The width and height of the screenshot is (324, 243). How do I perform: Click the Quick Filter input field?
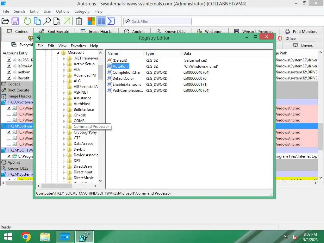pyautogui.click(x=158, y=21)
